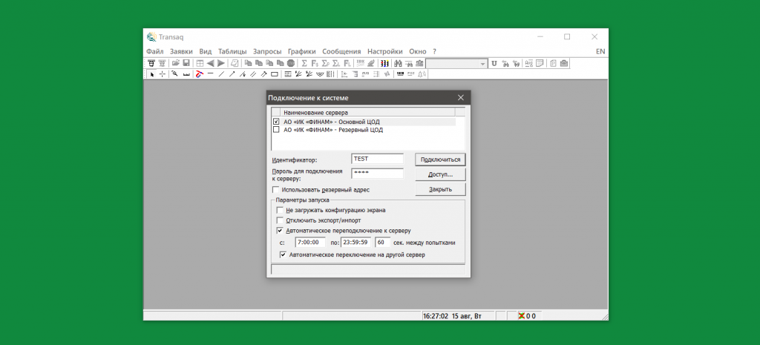Click the Идентификатор field containing TEST
The width and height of the screenshot is (760, 345).
(378, 159)
